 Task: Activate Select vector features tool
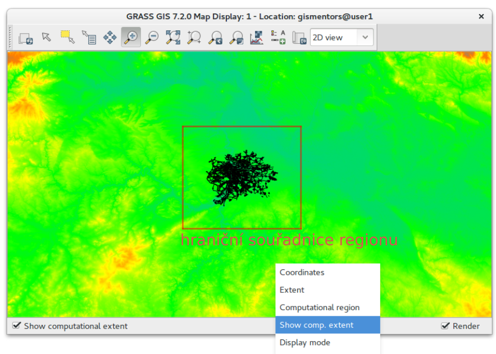click(67, 38)
